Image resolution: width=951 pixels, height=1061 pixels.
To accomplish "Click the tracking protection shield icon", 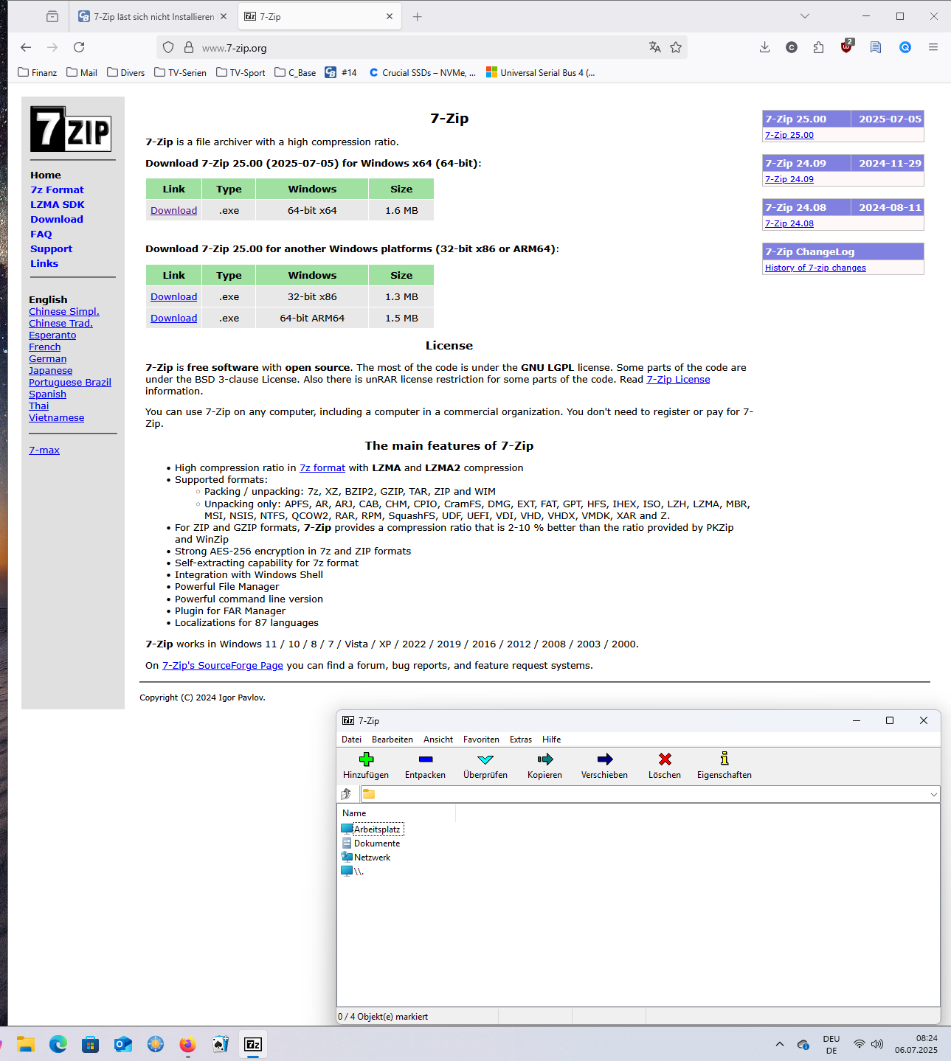I will tap(168, 47).
